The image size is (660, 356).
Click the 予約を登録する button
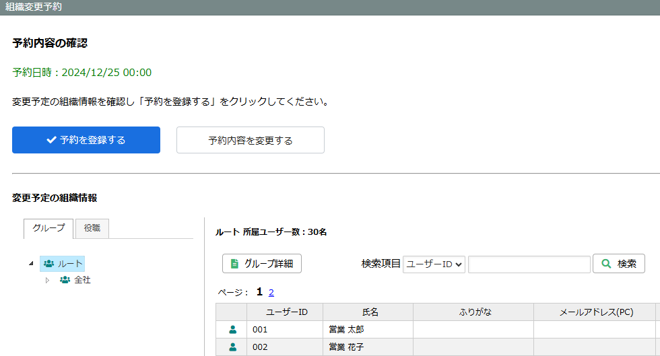tap(86, 140)
